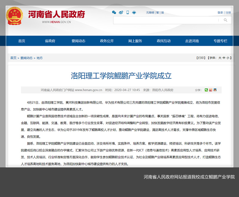This screenshot has width=239, height=197.
Task: Click the 打印 print link
Action: (x=201, y=58)
